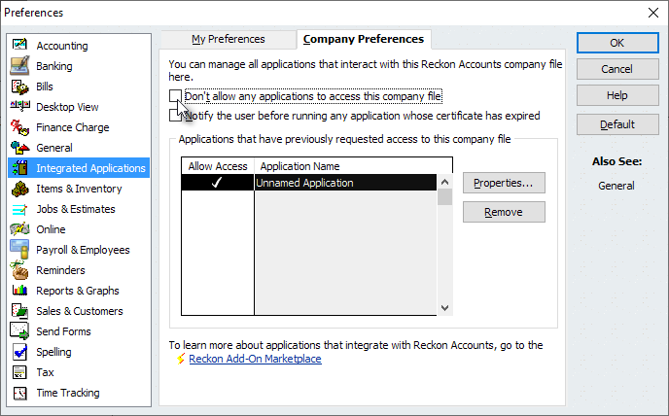
Task: Go to General under Also See
Action: coord(616,186)
